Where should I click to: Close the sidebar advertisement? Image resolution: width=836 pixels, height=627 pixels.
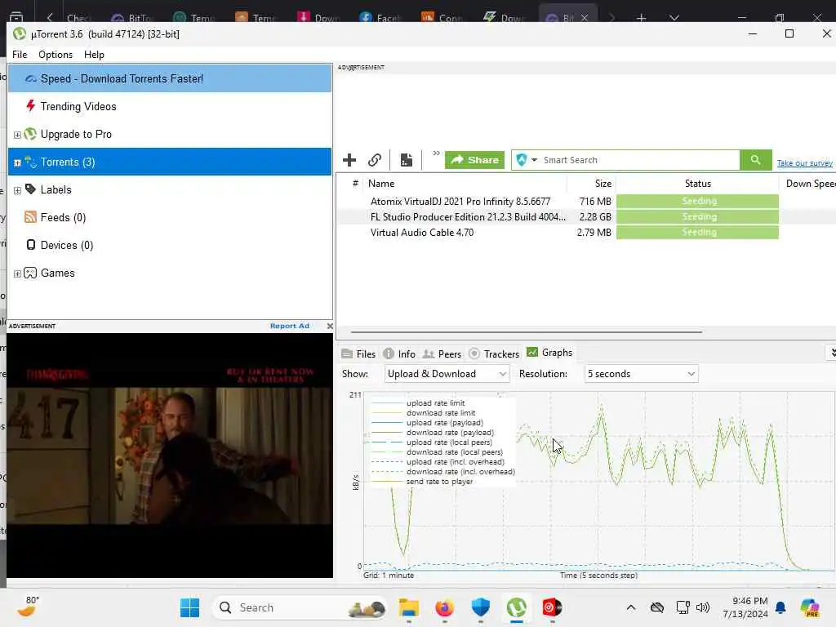tap(330, 326)
